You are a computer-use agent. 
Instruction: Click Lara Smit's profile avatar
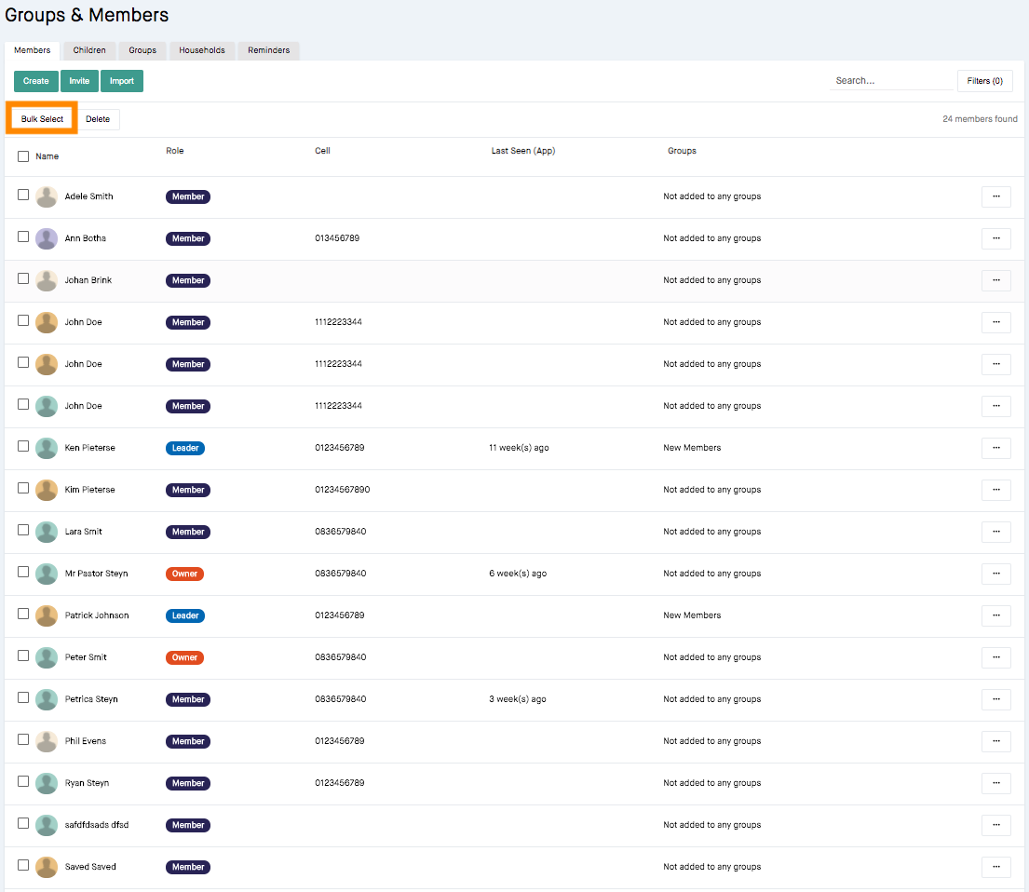pyautogui.click(x=47, y=532)
